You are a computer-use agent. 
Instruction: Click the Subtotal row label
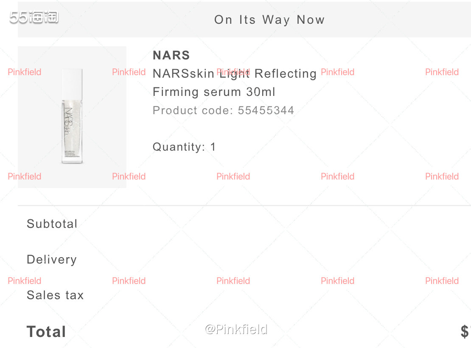click(52, 224)
